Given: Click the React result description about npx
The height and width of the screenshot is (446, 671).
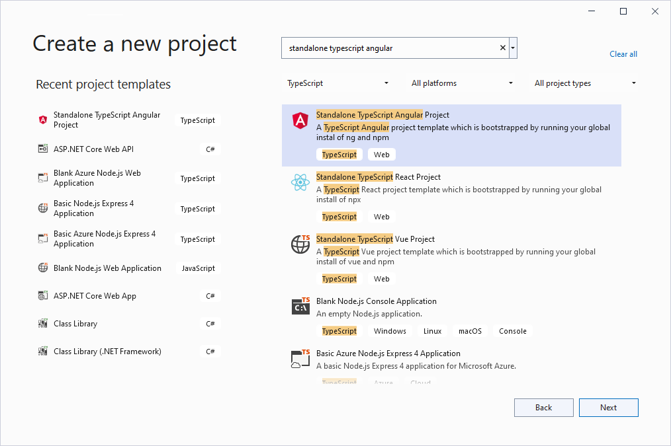Looking at the screenshot, I should click(459, 194).
